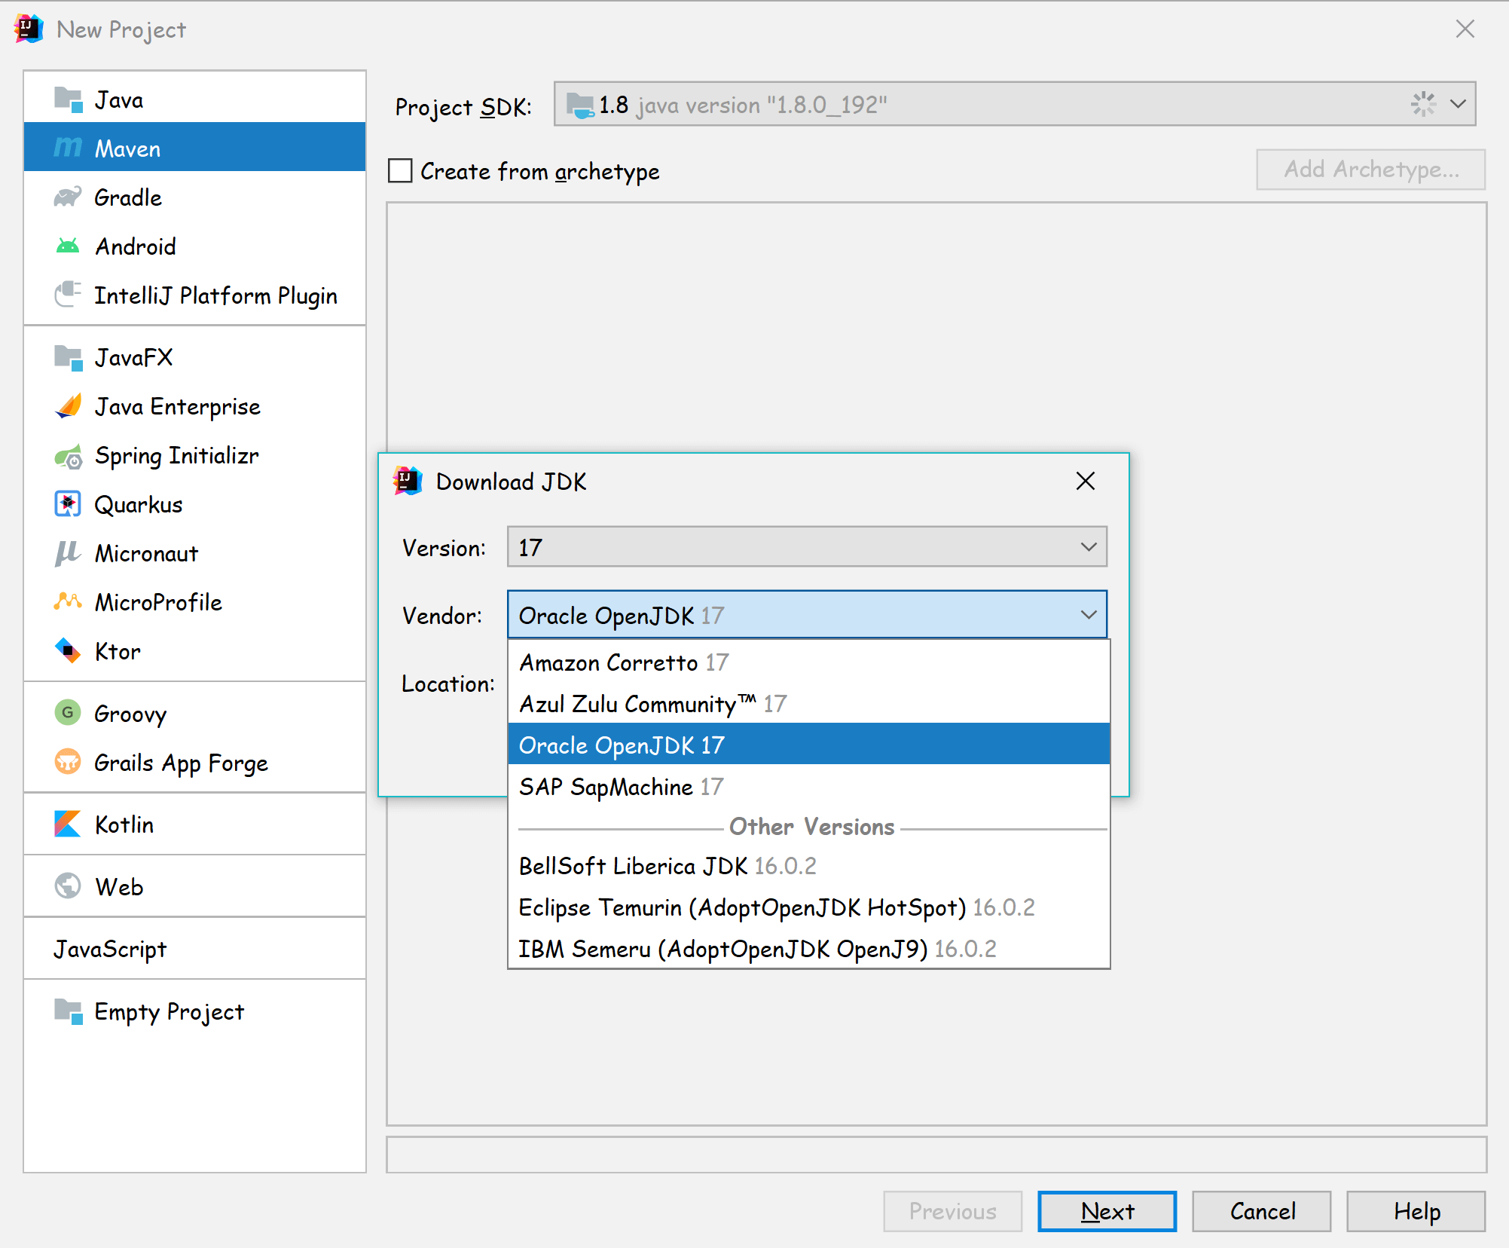Click the Micronaut mu icon
The height and width of the screenshot is (1248, 1509).
click(68, 553)
